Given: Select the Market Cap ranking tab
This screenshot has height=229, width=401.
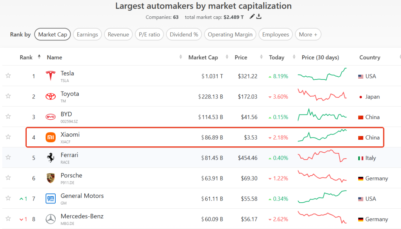Looking at the screenshot, I should 52,34.
